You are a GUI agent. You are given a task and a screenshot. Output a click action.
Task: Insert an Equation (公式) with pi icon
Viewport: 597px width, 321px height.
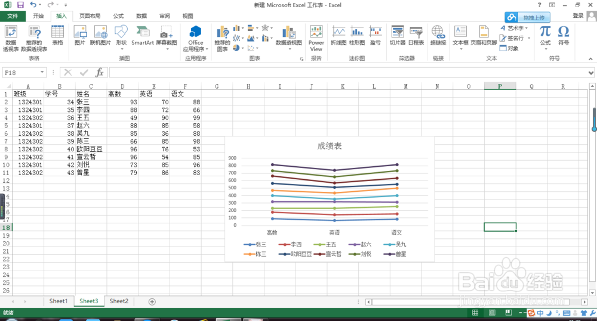point(545,38)
